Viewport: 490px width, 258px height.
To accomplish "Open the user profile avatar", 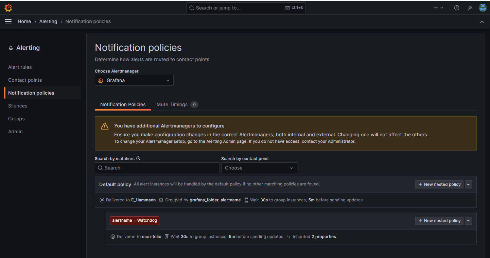I will (483, 7).
